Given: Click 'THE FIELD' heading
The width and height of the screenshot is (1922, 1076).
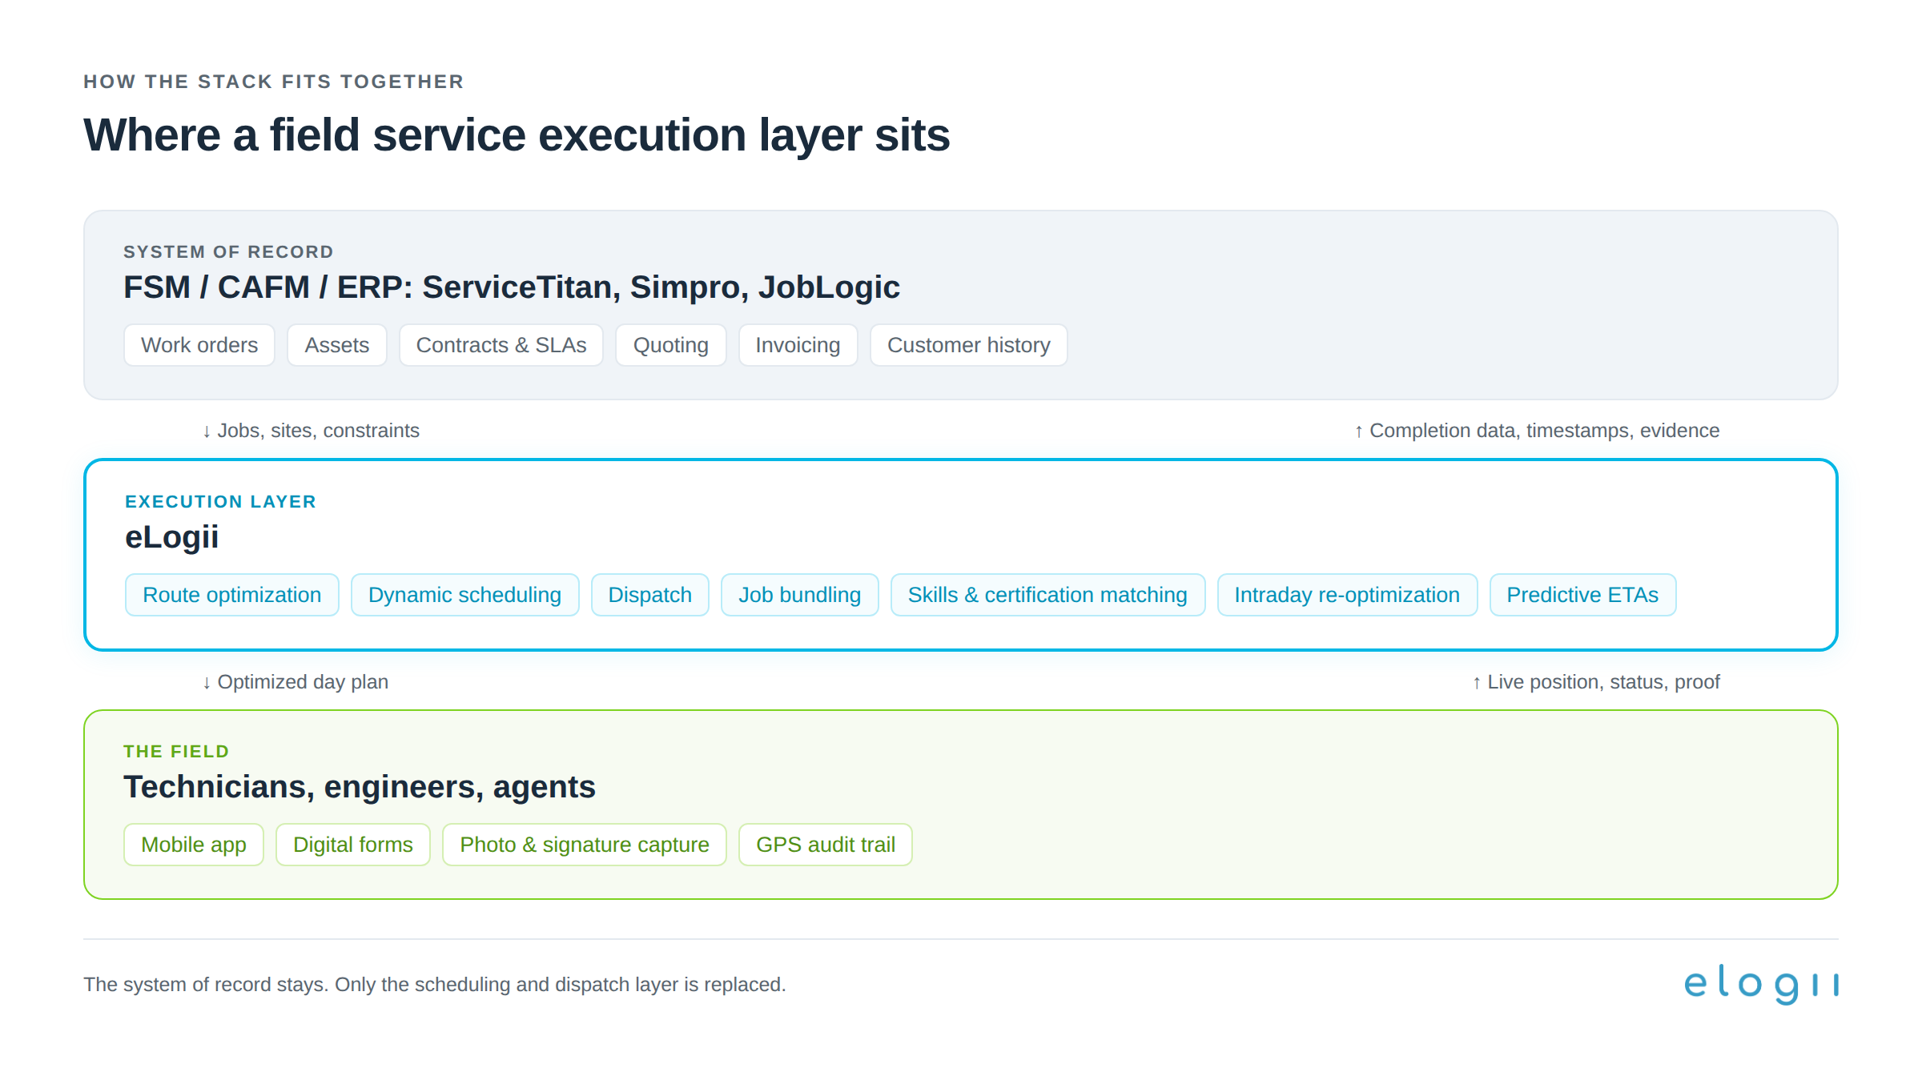Looking at the screenshot, I should coord(176,752).
